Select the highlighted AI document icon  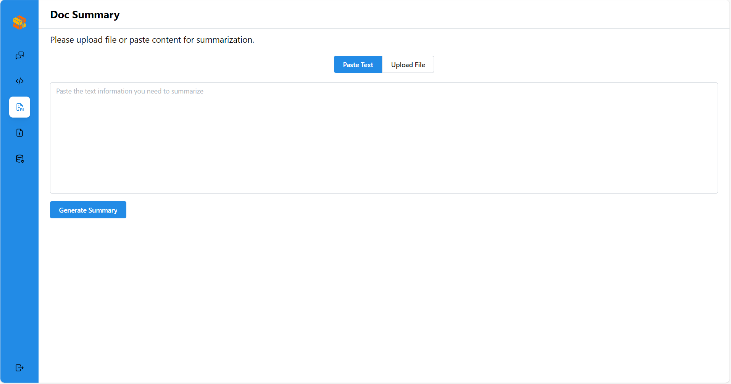tap(19, 107)
